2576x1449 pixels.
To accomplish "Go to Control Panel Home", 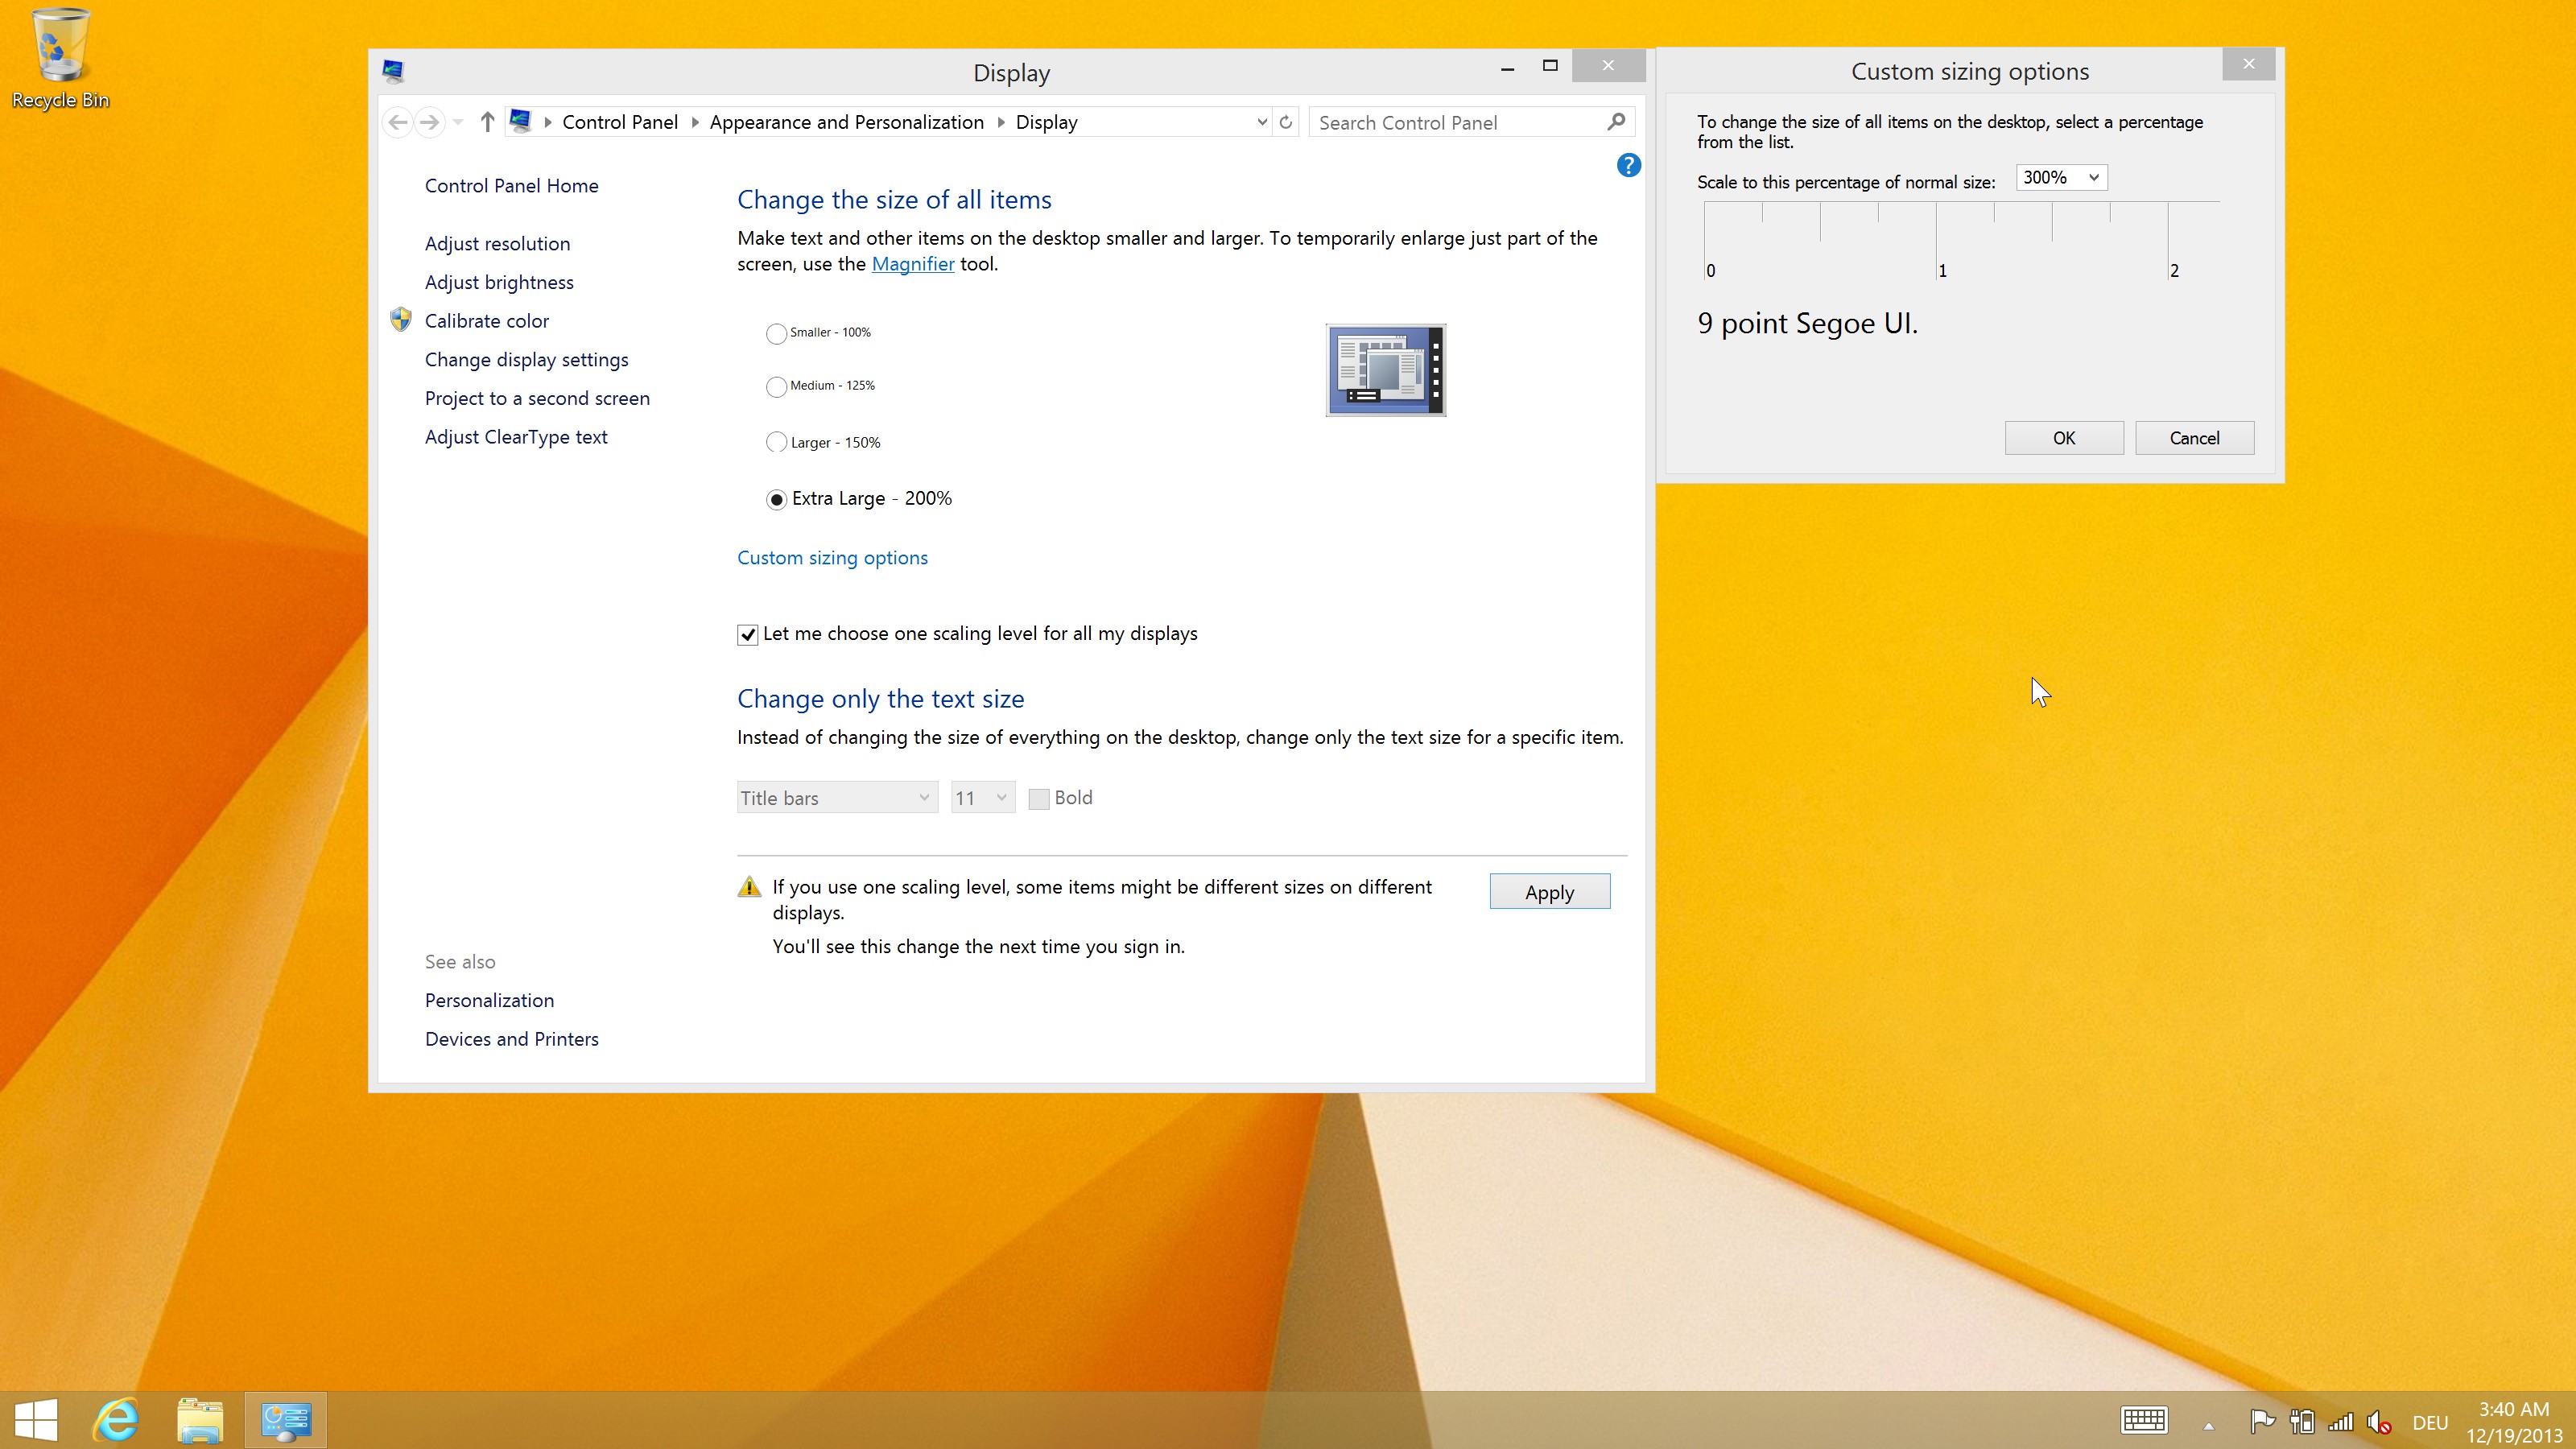I will pos(511,185).
